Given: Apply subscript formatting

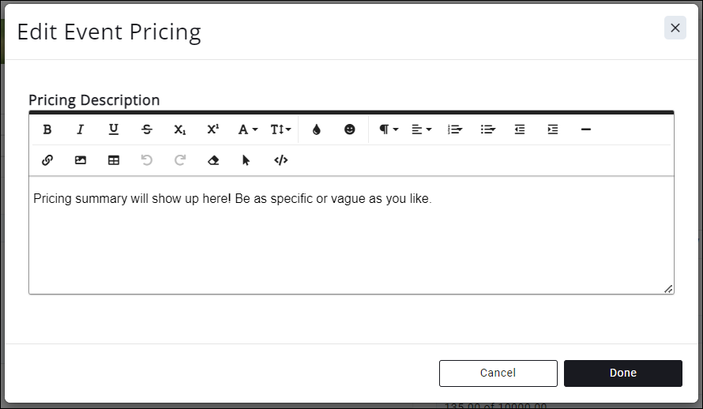Looking at the screenshot, I should pos(180,129).
